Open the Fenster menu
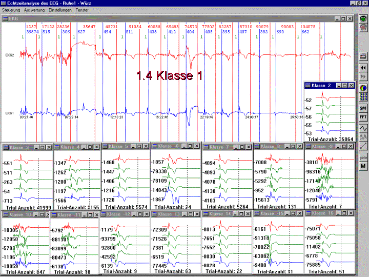369x277 pixels. tap(85, 10)
